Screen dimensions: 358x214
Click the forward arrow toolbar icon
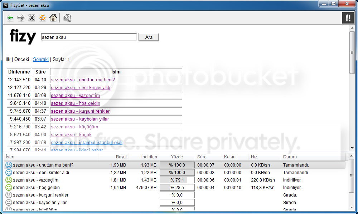tap(21, 18)
